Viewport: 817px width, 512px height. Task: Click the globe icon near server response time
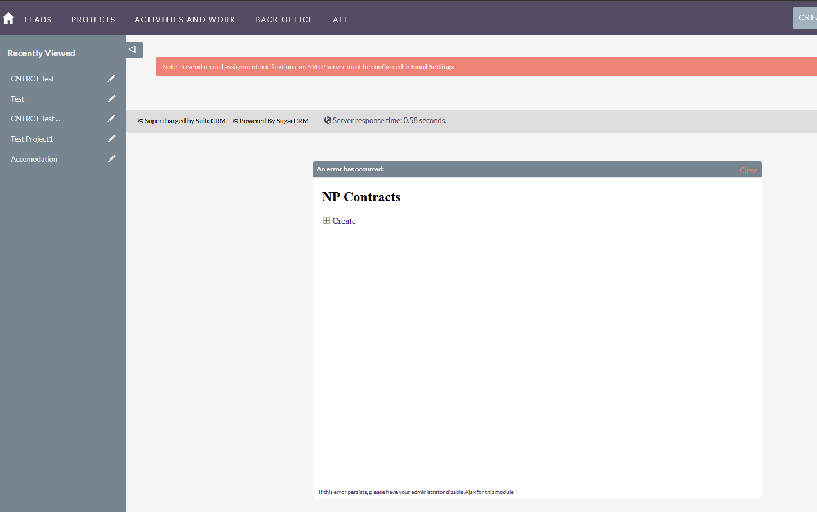point(327,120)
